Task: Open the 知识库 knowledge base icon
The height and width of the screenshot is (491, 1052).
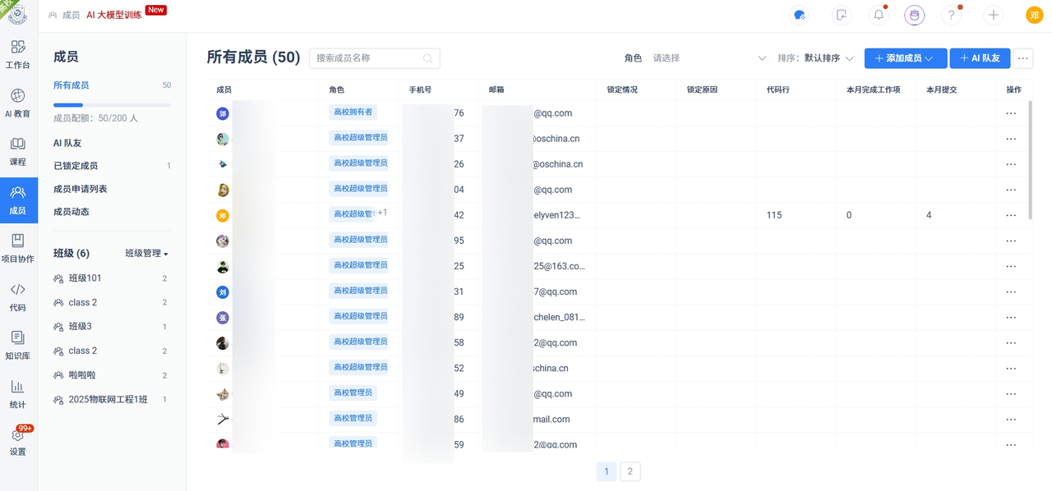Action: click(18, 346)
